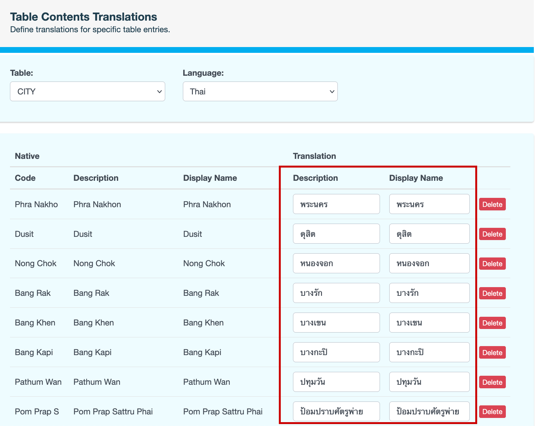This screenshot has height=426, width=539.
Task: Edit Pathum Wan translation Display Name field
Action: point(429,382)
